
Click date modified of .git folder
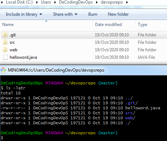[x=112, y=35]
